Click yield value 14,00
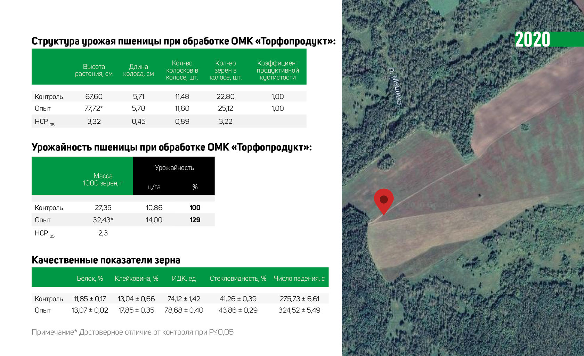Image resolution: width=584 pixels, height=356 pixels. point(154,220)
